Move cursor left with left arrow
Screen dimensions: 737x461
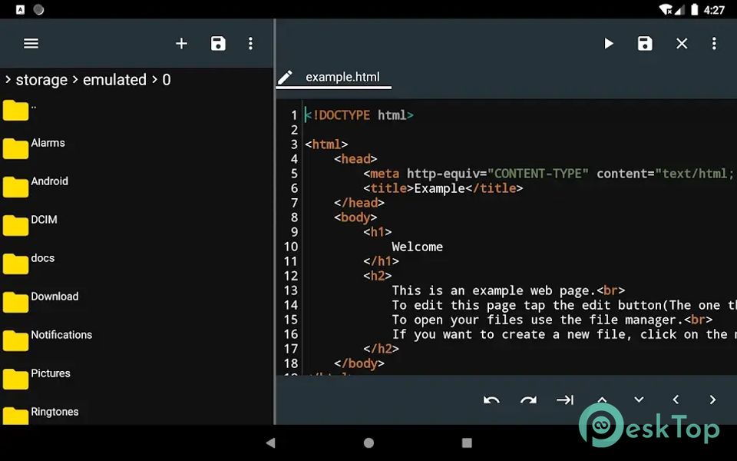pyautogui.click(x=676, y=400)
